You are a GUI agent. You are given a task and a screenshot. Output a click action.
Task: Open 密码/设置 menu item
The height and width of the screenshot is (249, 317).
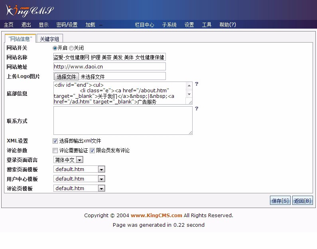[67, 25]
